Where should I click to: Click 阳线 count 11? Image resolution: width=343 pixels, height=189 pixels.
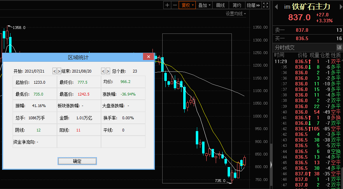tap(78, 130)
